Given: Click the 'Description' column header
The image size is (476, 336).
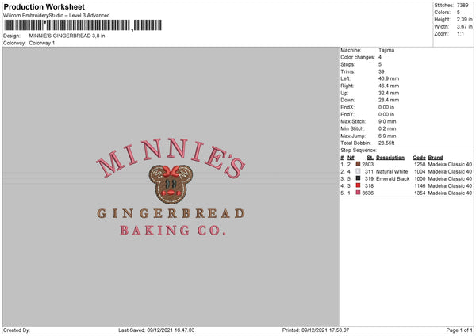Looking at the screenshot, I should tap(390, 158).
